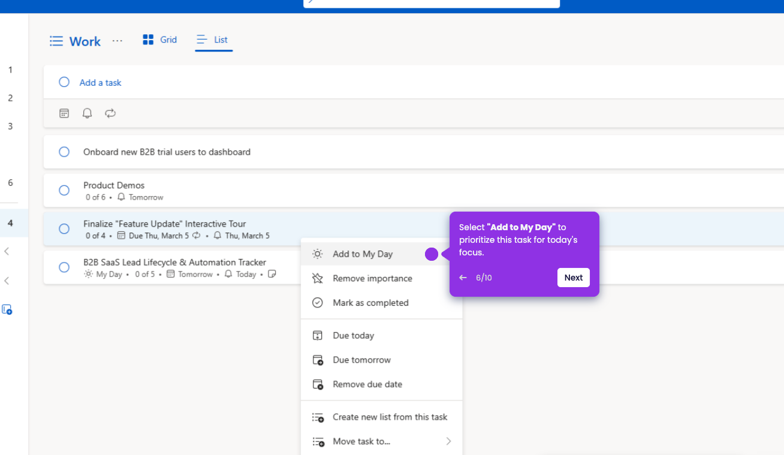Click the My Day sun icon on B2B SaaS row
784x455 pixels.
(x=89, y=274)
